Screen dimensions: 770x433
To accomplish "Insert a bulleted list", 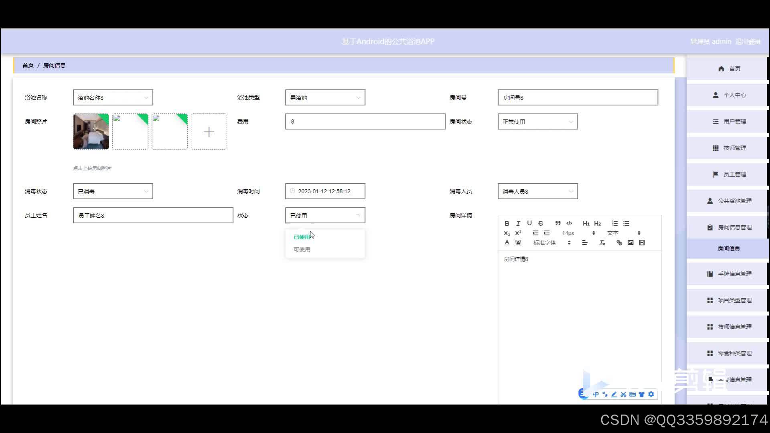I will (626, 223).
